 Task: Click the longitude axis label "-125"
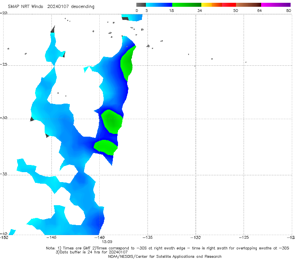click(244, 237)
